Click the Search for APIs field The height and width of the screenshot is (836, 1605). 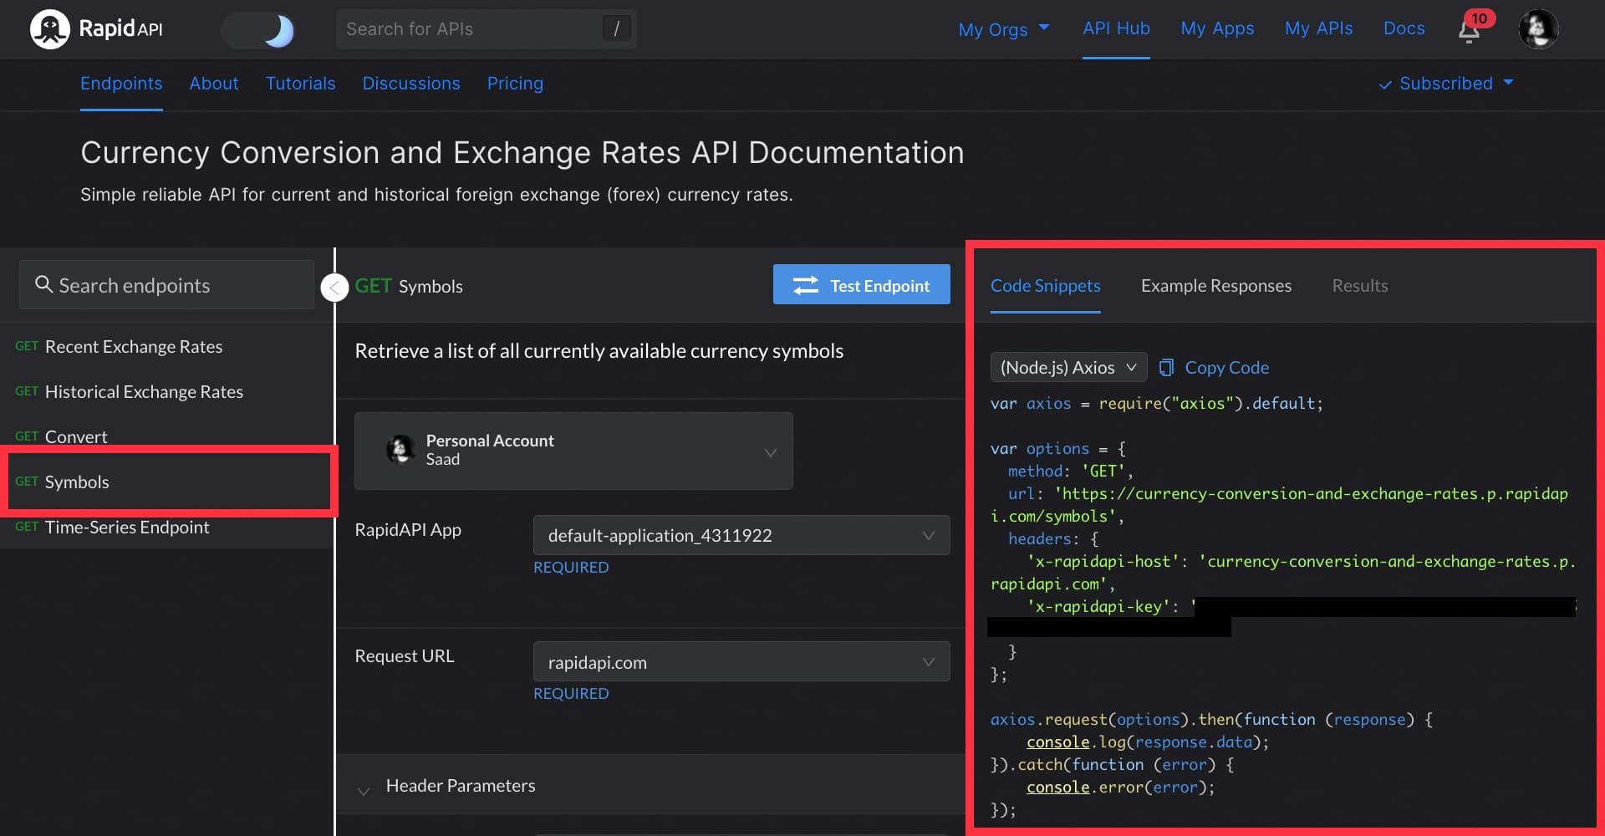486,29
